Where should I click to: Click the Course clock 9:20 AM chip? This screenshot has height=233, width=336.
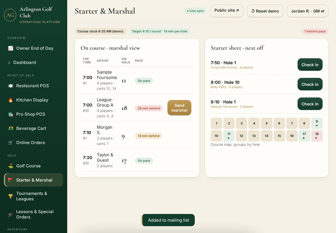tap(100, 32)
